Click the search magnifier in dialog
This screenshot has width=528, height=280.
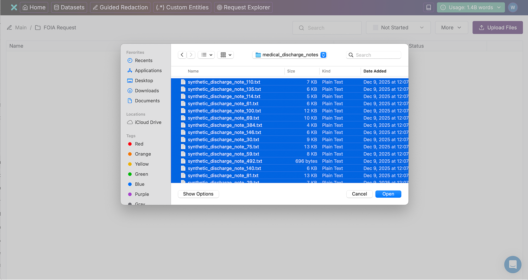point(351,55)
